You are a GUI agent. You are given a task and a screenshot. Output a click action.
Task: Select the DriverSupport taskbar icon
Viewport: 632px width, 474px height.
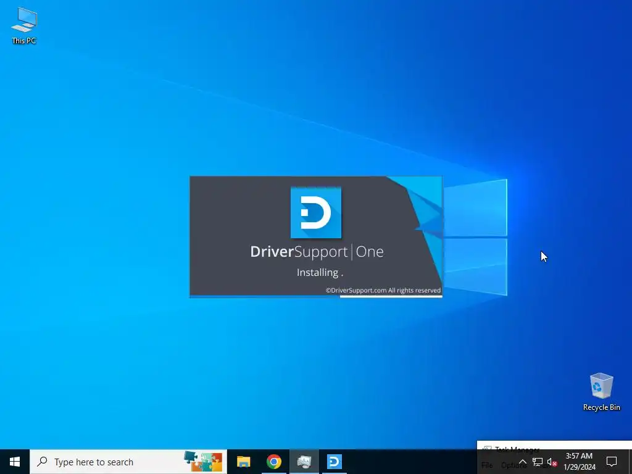tap(334, 462)
